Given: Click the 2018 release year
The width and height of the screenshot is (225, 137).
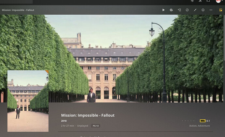Looking at the screenshot, I should click(64, 121).
